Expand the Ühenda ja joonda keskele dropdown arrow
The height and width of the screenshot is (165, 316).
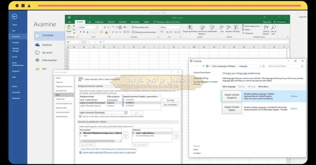point(158,32)
